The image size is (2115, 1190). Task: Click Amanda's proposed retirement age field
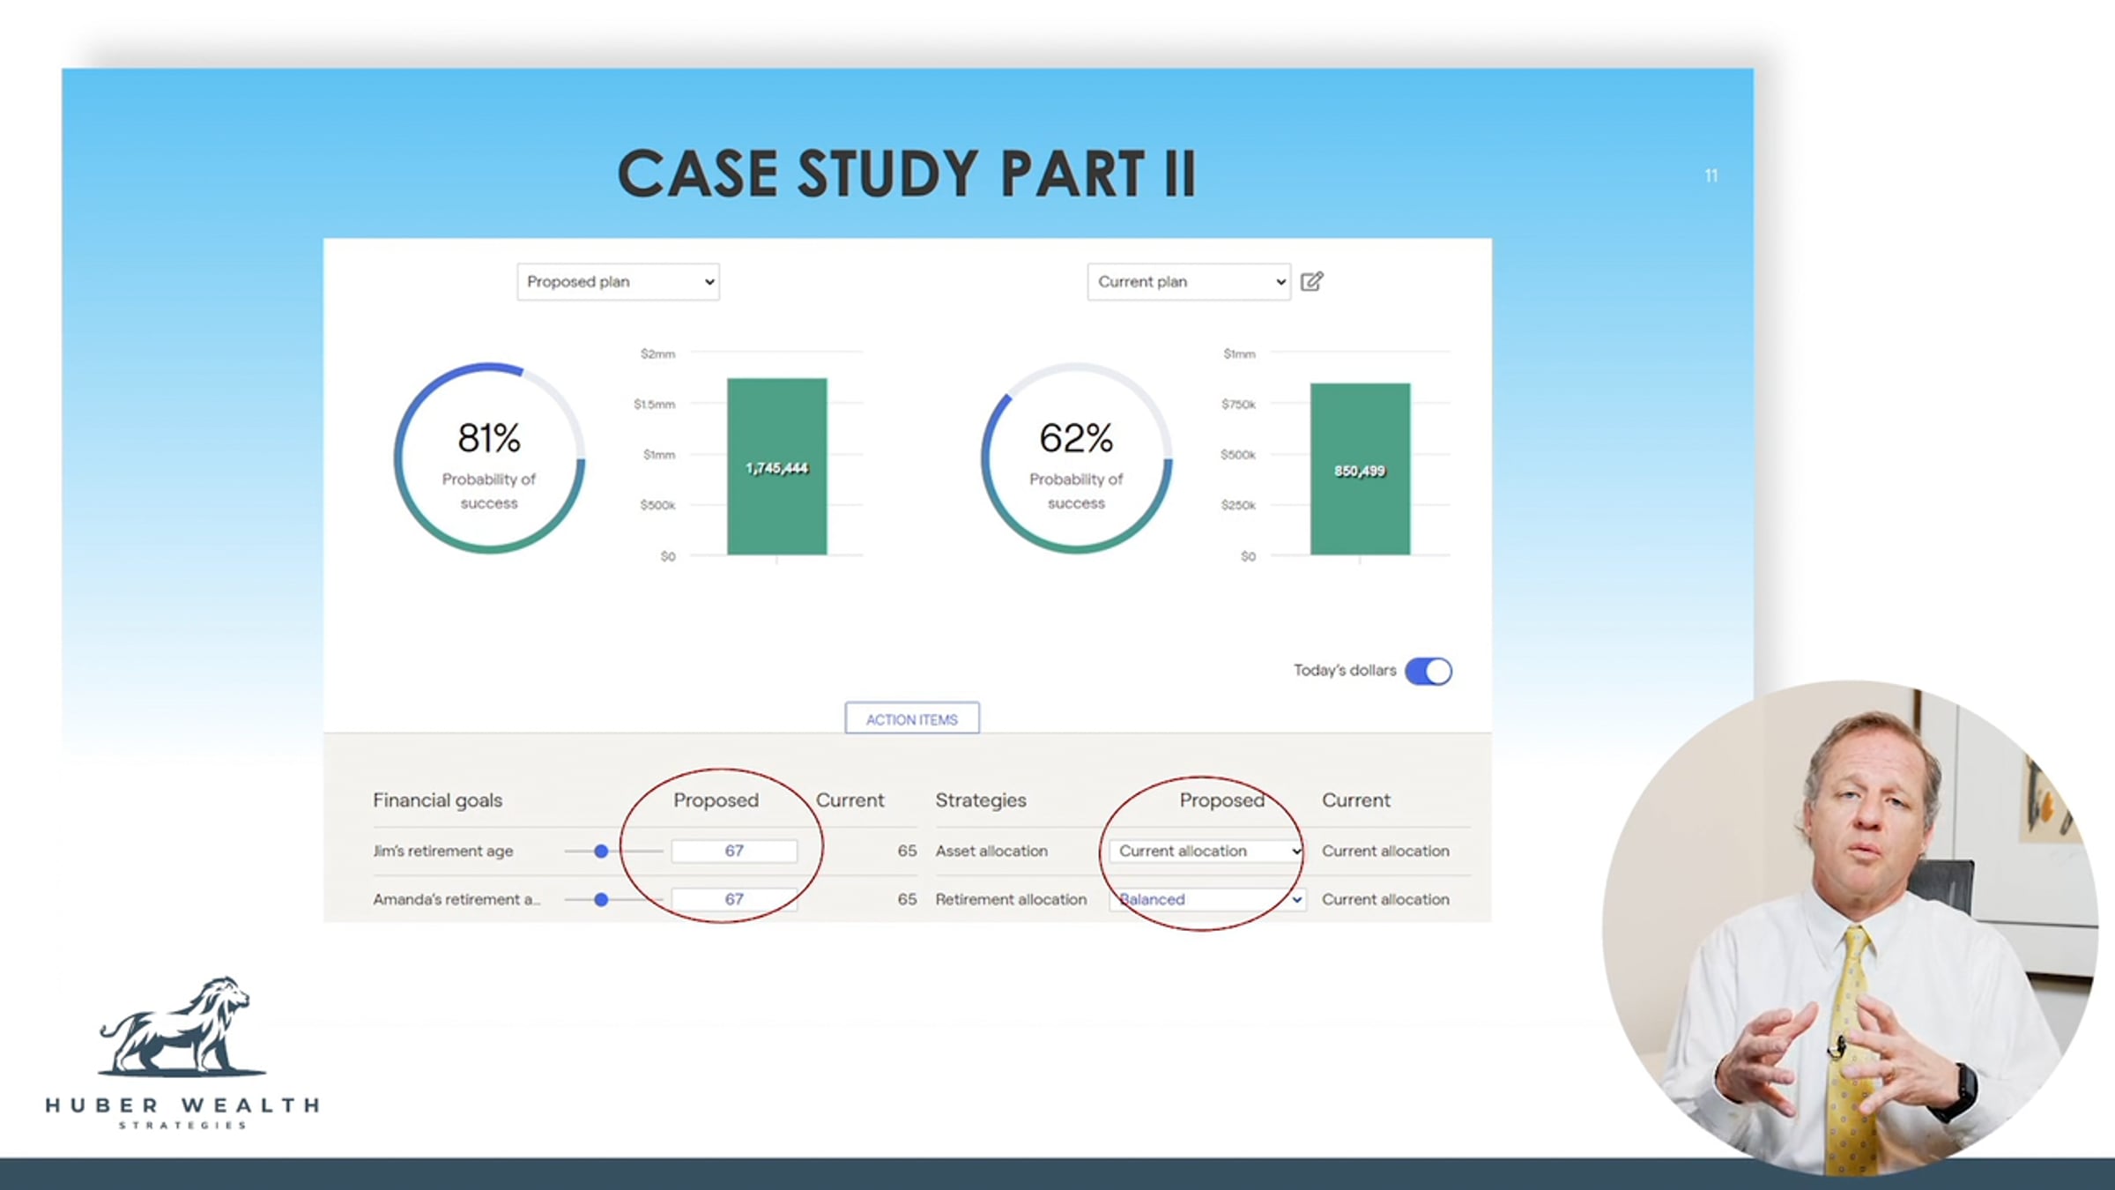734,899
